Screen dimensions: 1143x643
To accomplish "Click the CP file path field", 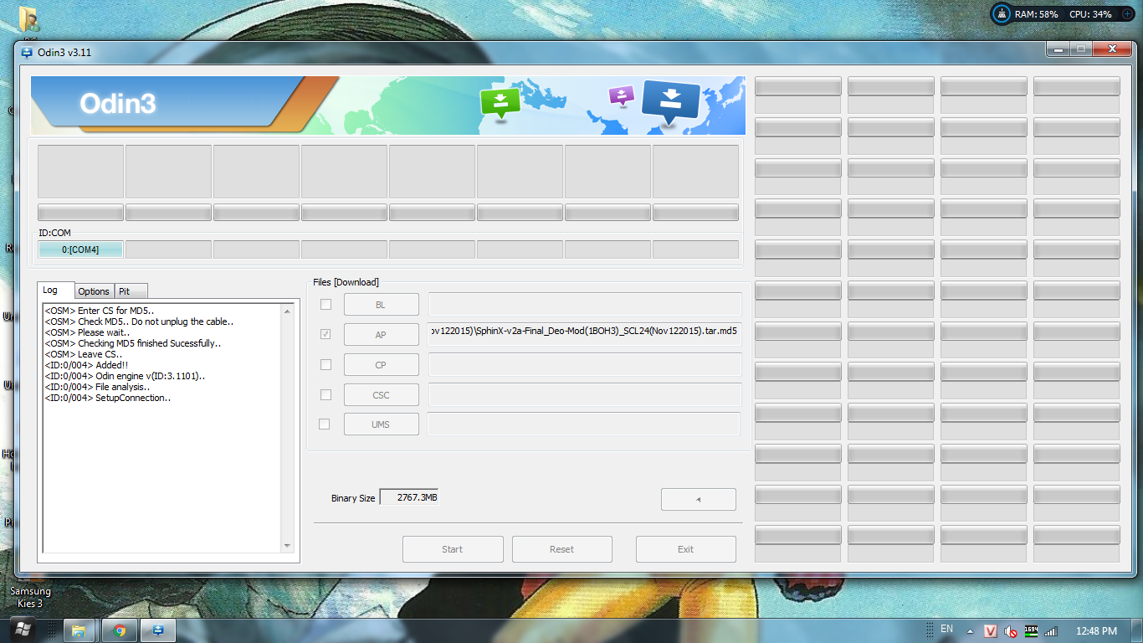I will pos(585,364).
